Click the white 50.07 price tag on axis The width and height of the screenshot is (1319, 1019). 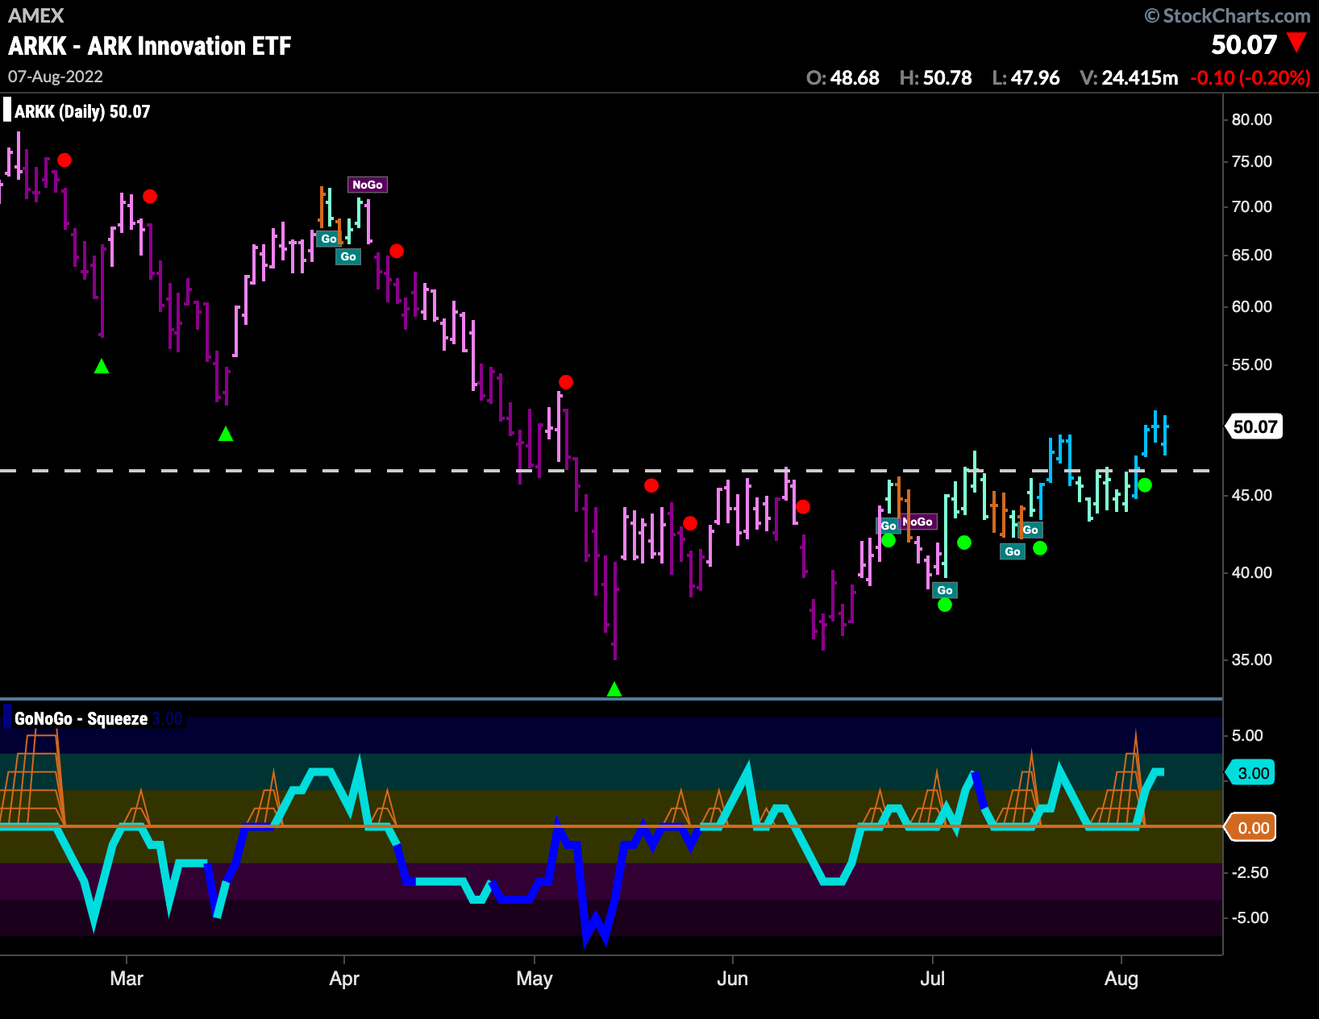click(x=1255, y=426)
